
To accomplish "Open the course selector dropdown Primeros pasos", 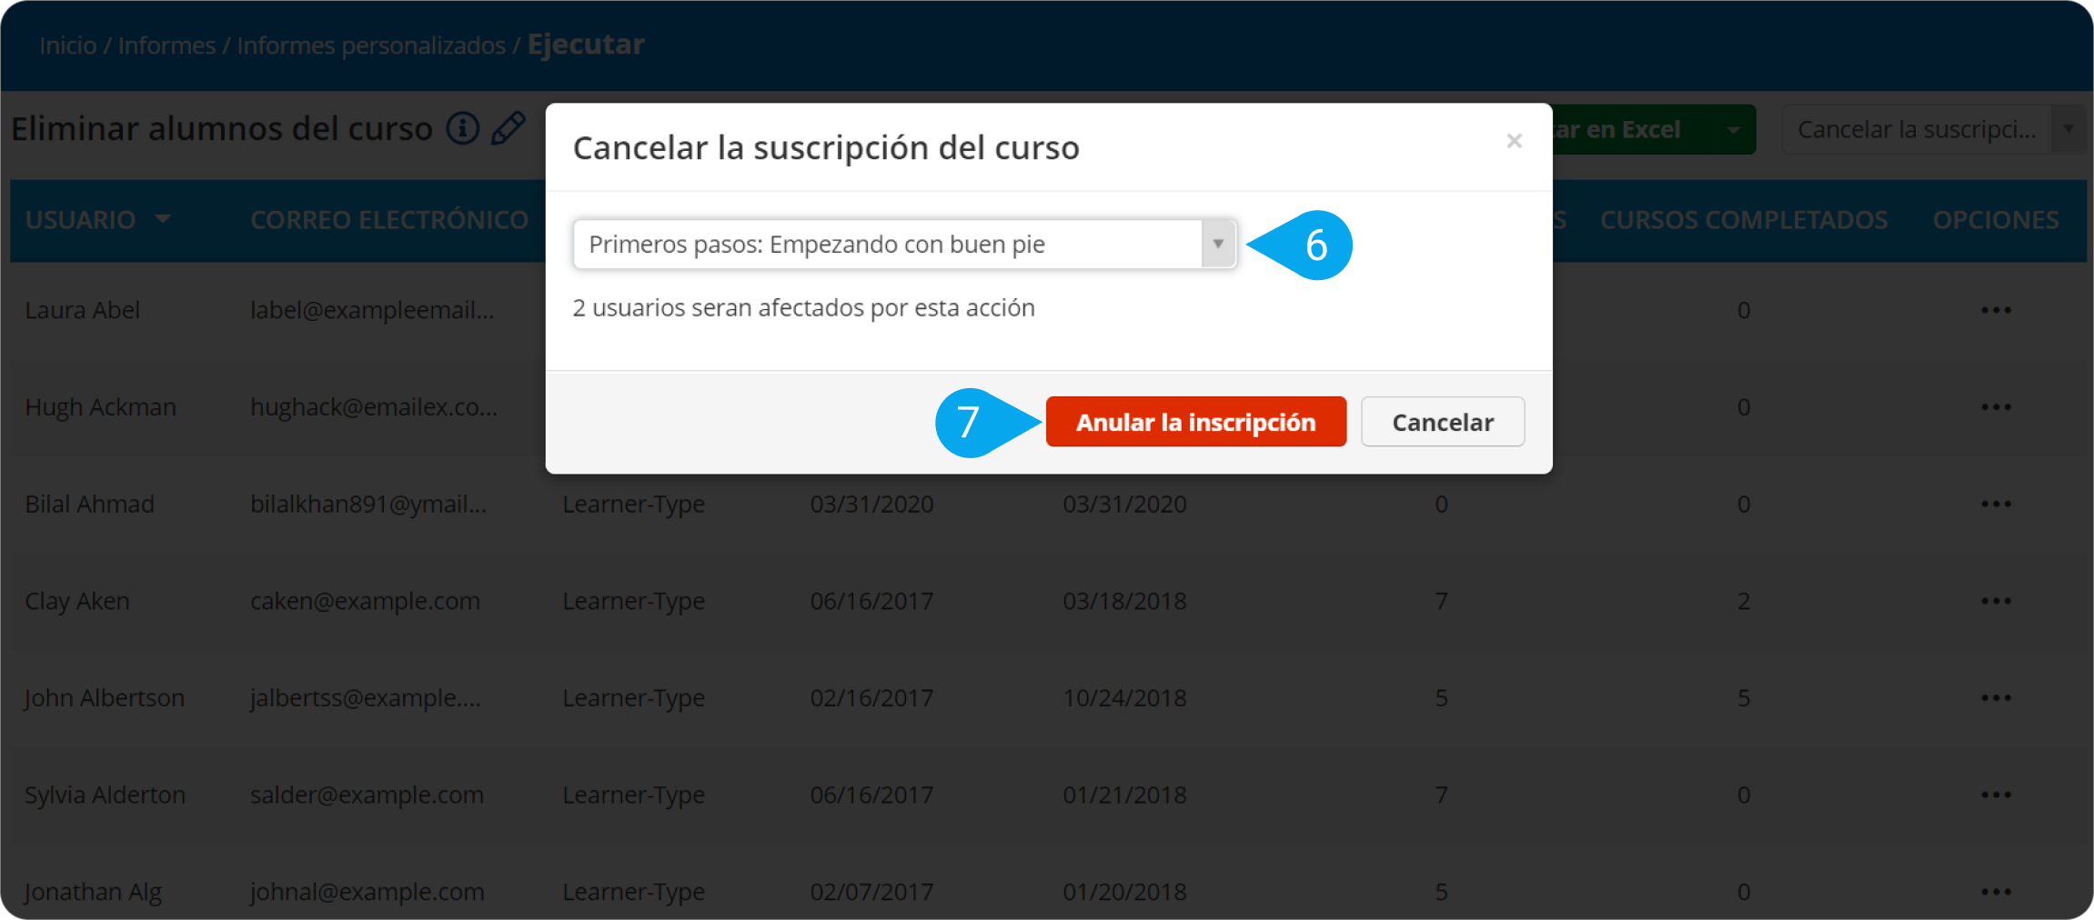I will click(x=904, y=245).
